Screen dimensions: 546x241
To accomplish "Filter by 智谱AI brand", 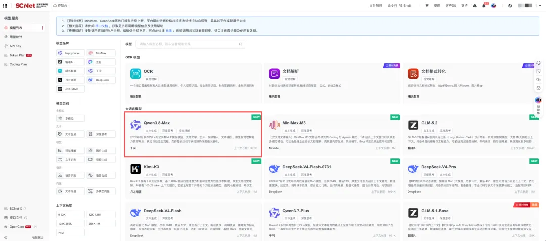I will (70, 62).
